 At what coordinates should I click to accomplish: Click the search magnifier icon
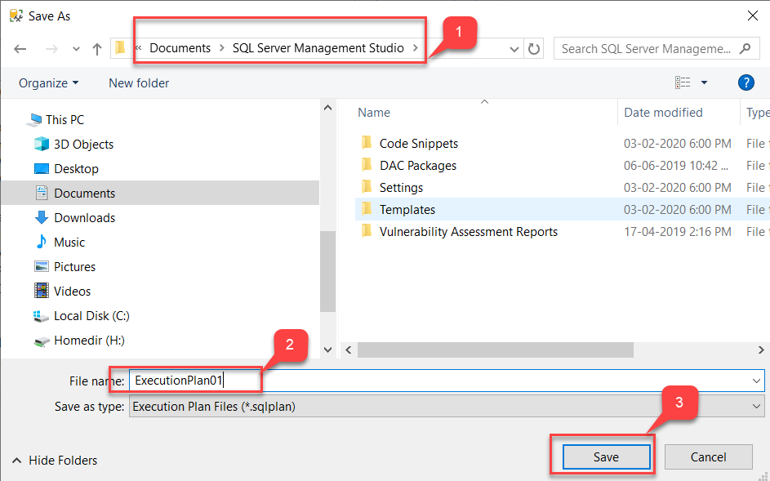744,49
